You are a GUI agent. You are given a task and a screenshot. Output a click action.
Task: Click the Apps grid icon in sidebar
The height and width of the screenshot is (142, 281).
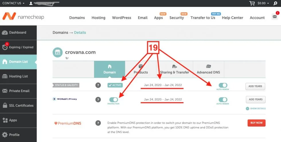tap(5, 120)
